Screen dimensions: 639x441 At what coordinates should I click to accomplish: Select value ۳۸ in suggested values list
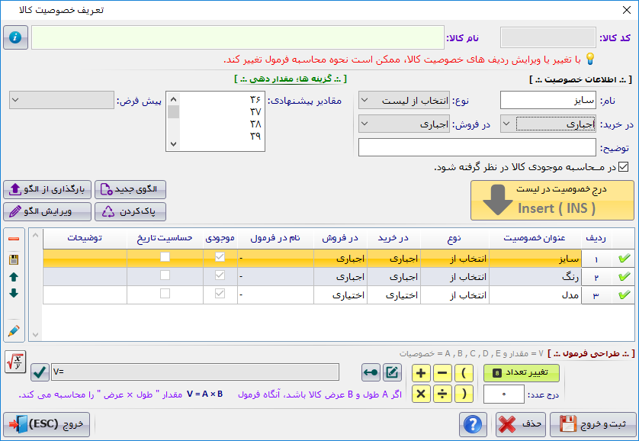tap(255, 124)
